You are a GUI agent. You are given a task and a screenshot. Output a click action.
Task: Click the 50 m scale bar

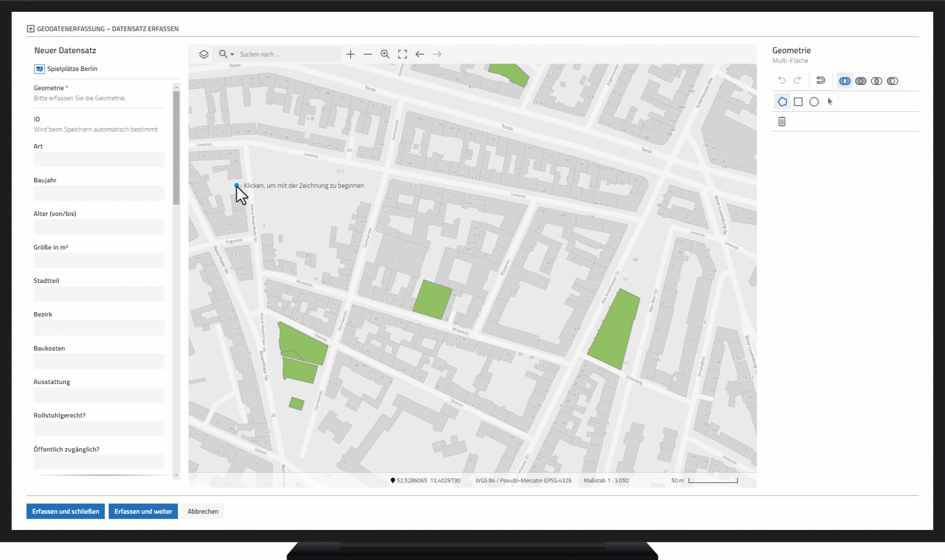tap(713, 481)
